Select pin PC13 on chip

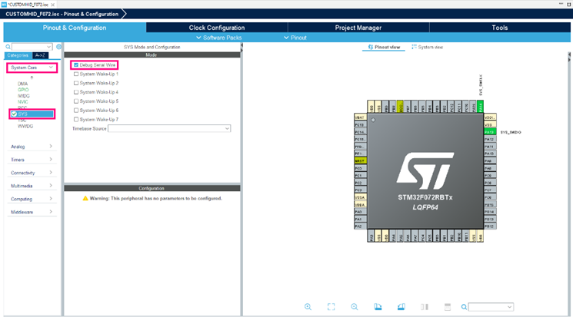360,125
